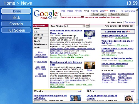This screenshot has height=104, width=139.
Task: Click the Go button beside dropdown
Action: (x=88, y=26)
